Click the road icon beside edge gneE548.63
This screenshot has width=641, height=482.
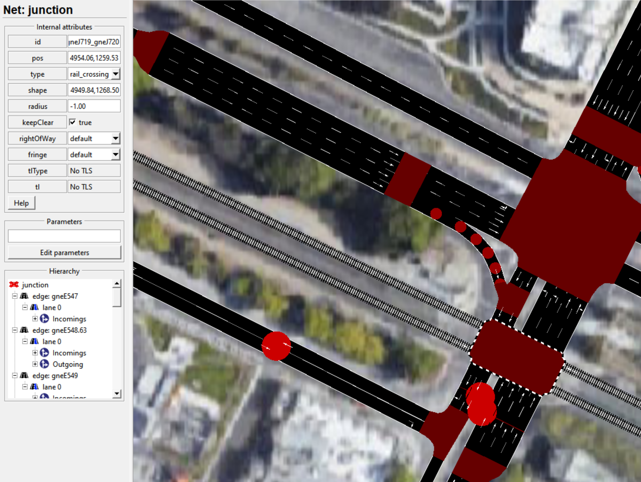[x=24, y=330]
